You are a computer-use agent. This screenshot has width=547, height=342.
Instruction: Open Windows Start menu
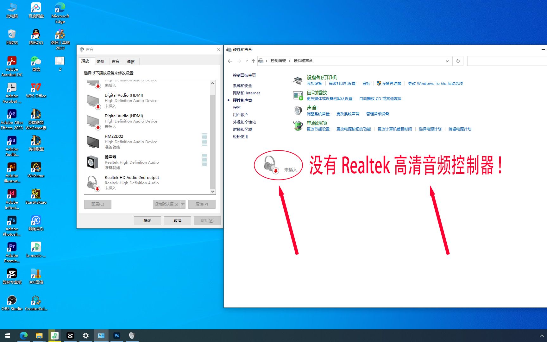coord(8,336)
